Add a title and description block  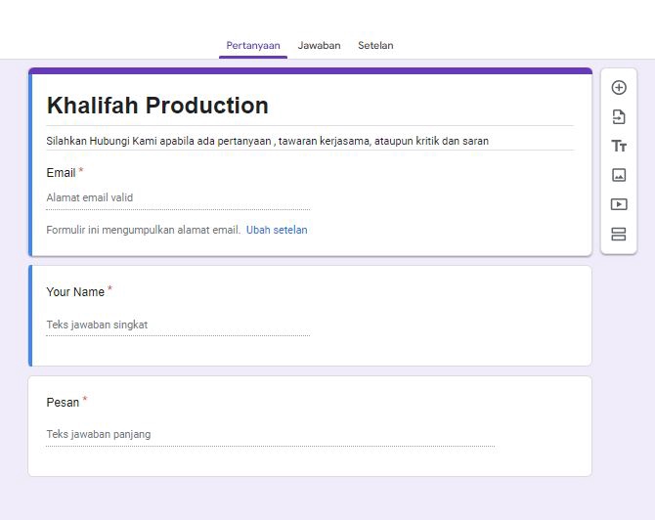click(x=619, y=146)
